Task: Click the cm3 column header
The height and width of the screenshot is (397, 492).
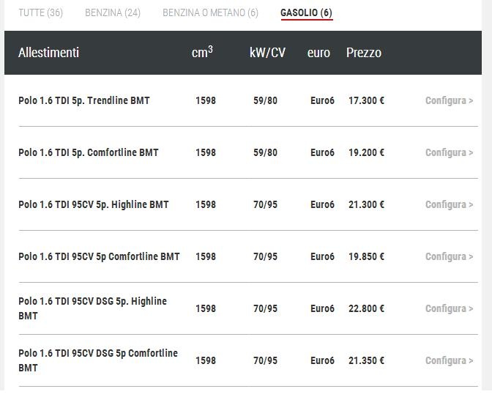Action: [202, 52]
